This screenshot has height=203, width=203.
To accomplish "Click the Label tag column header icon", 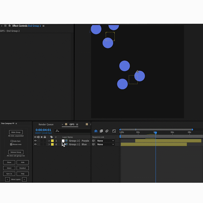I will 51,137.
